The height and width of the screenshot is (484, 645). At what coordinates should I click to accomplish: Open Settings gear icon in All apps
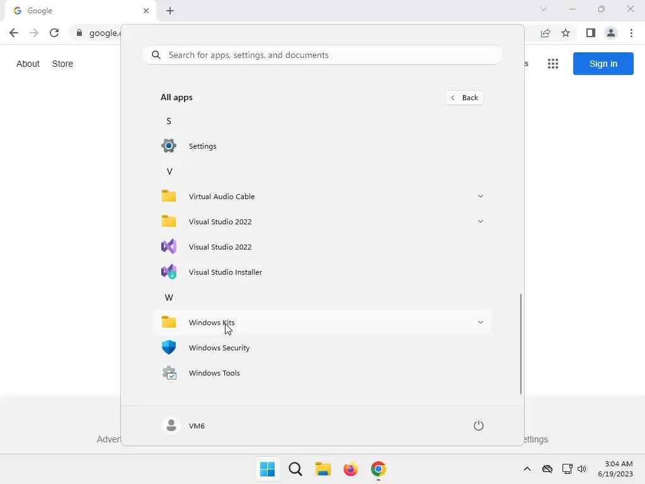169,146
